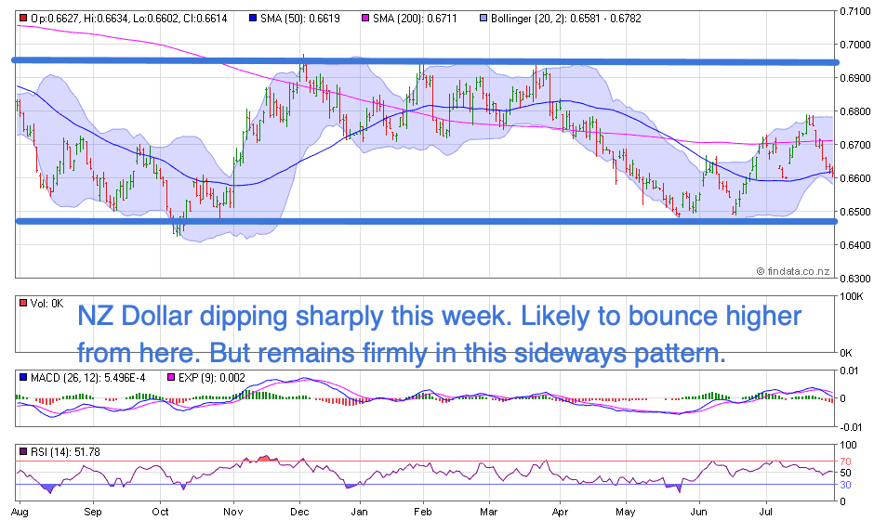Click the 'Vol: 0K' label

pos(46,304)
